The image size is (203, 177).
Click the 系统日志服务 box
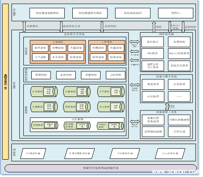(x=179, y=66)
